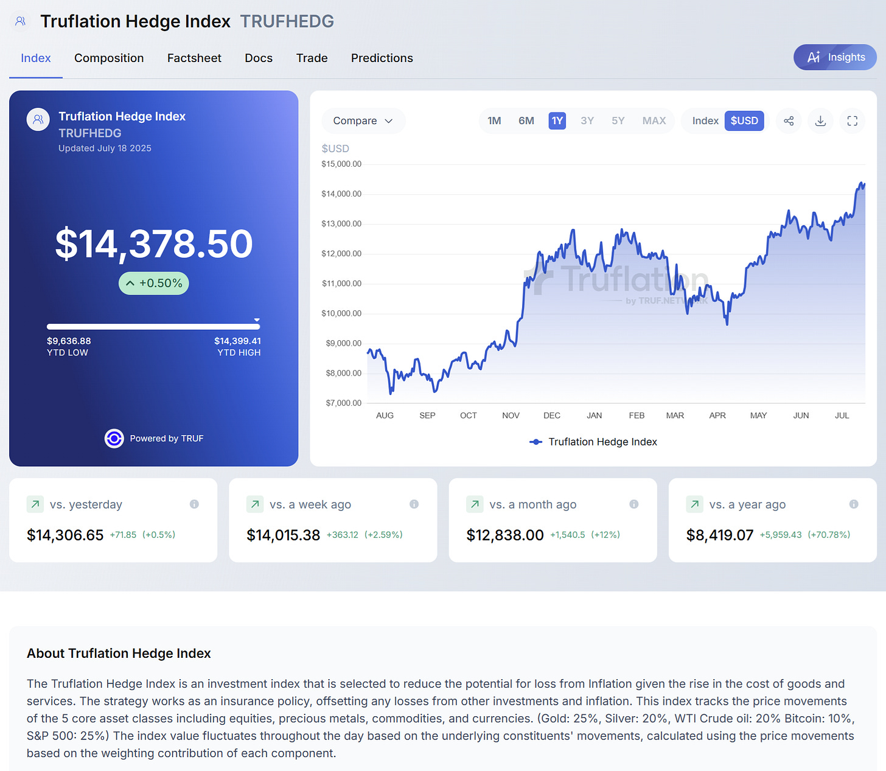This screenshot has width=886, height=771.
Task: Click the info icon on vs. a year ago card
Action: tap(854, 504)
